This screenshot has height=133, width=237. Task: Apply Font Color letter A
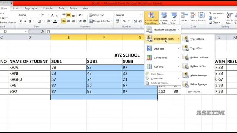click(55, 21)
